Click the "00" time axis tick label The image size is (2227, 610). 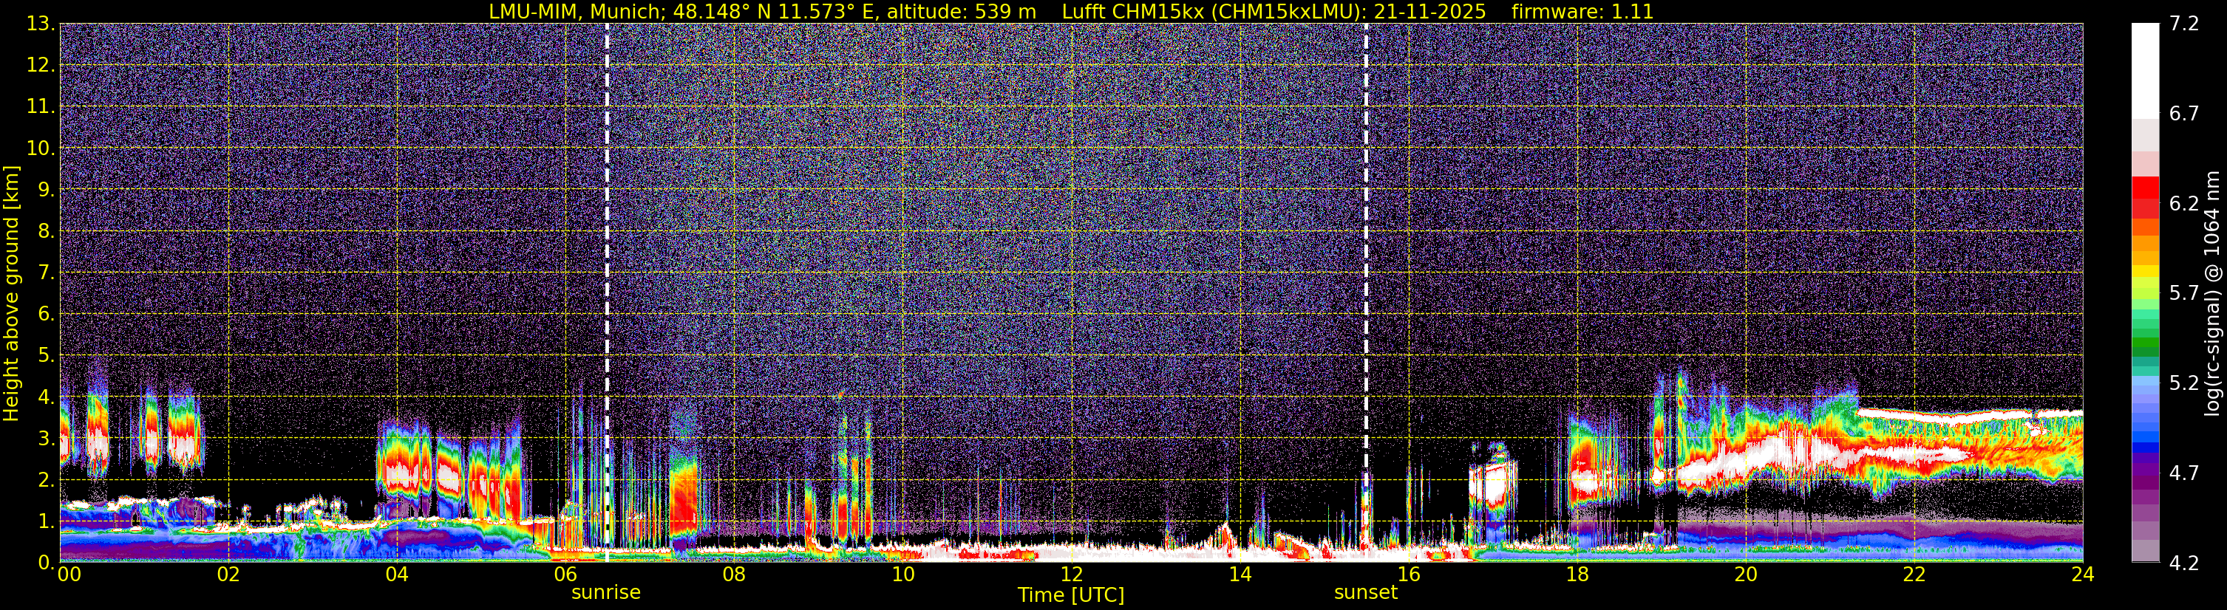pos(69,575)
